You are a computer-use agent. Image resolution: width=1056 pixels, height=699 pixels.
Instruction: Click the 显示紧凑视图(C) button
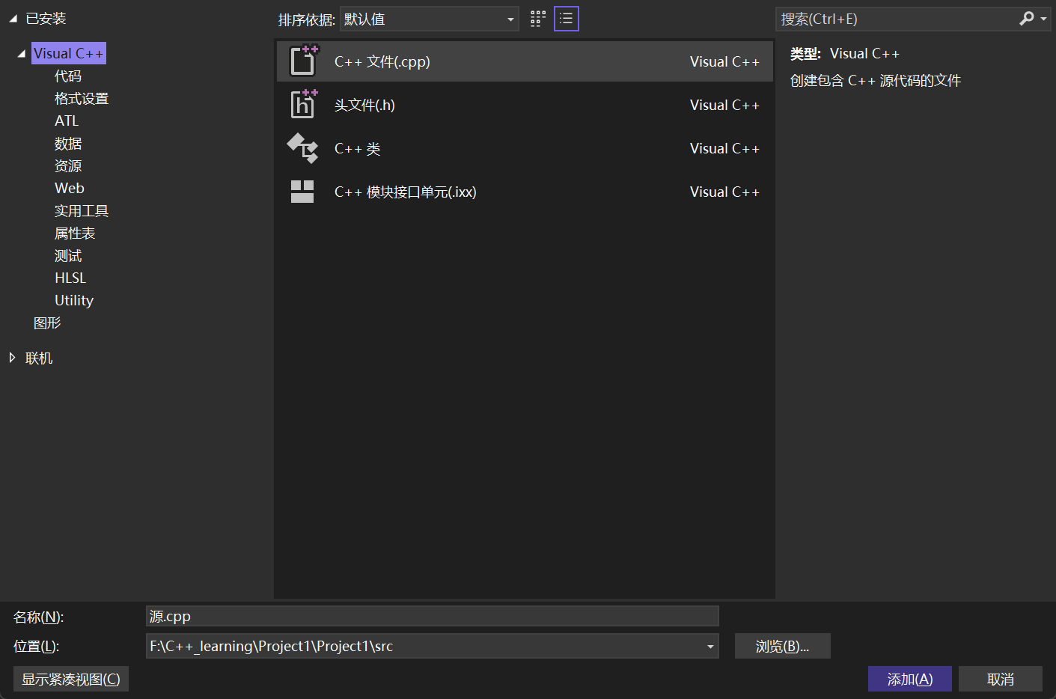(x=71, y=679)
